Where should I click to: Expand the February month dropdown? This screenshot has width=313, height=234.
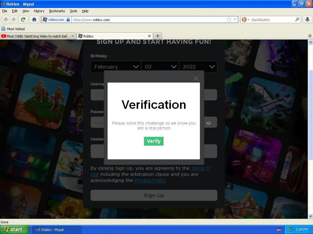(x=116, y=67)
